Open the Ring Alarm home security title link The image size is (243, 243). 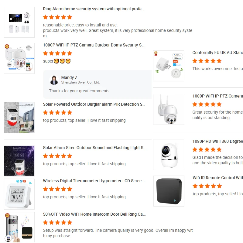pyautogui.click(x=94, y=9)
